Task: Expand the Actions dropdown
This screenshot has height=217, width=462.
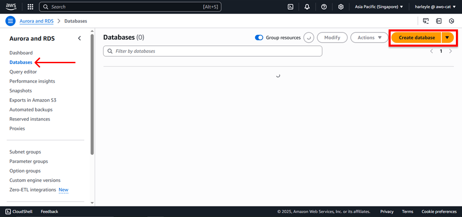Action: click(x=369, y=38)
